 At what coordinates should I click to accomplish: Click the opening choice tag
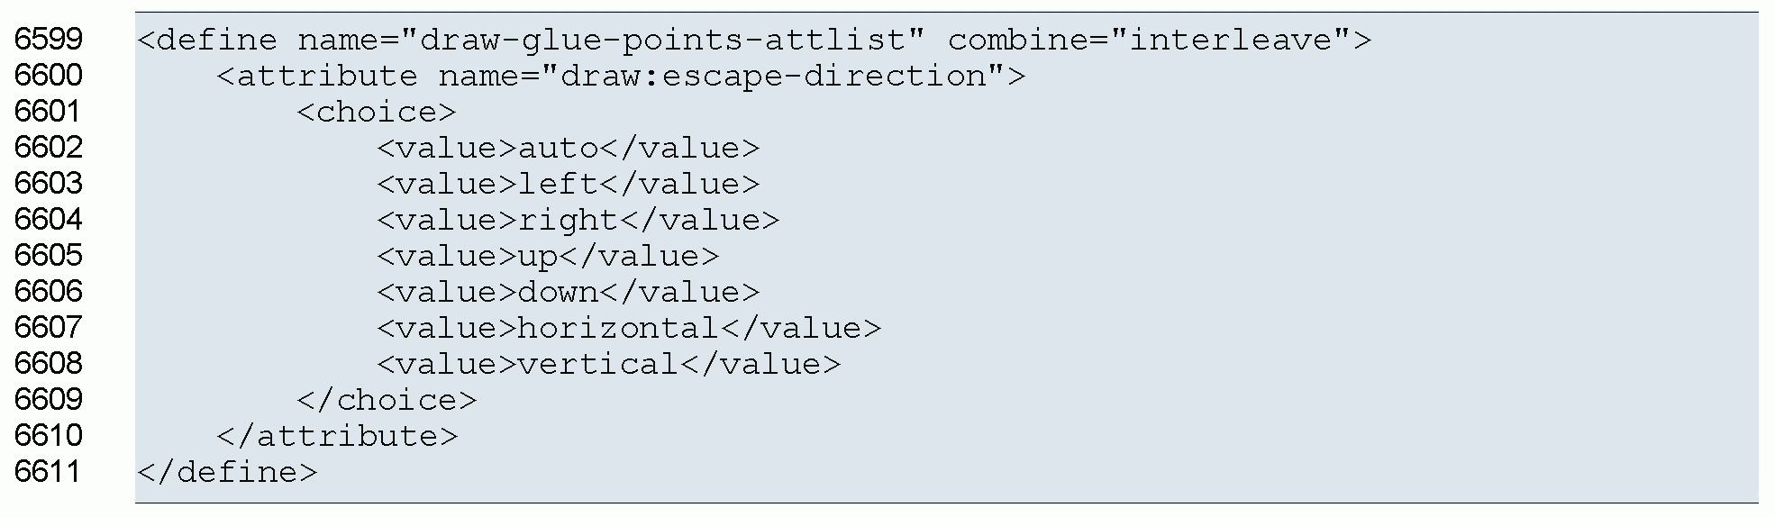377,113
